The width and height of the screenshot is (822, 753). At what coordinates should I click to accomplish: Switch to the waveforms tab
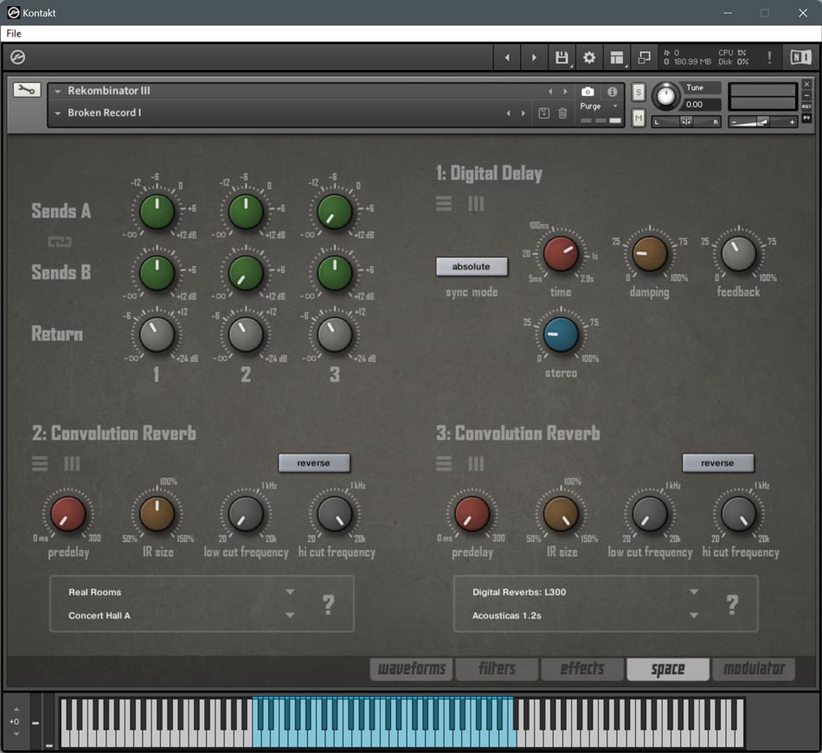click(412, 668)
